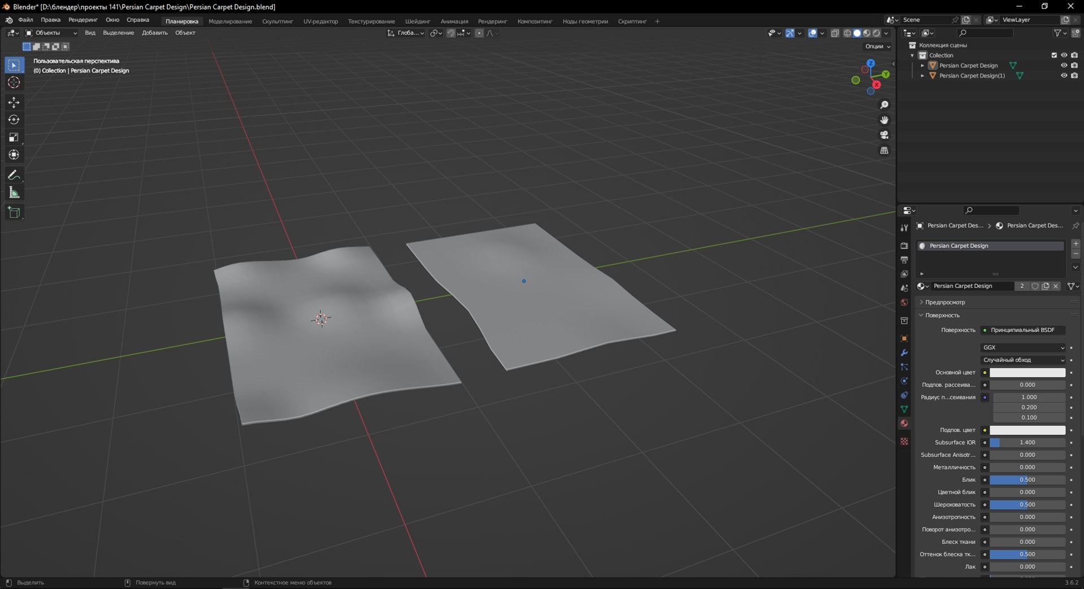1084x589 pixels.
Task: Click the Основной цвет color swatch
Action: click(1028, 373)
